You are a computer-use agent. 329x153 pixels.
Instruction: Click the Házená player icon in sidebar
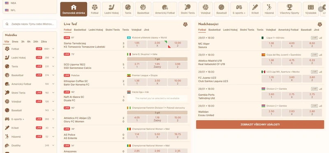[7, 137]
